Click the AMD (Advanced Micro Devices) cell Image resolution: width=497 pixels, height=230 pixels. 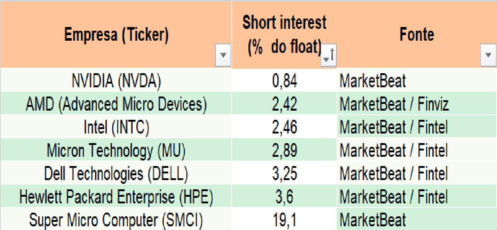[116, 104]
